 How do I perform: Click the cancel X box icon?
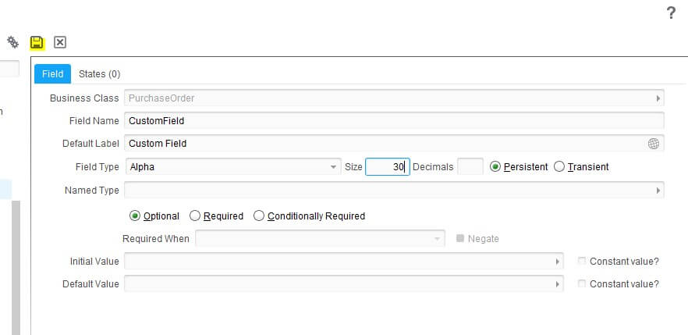[x=59, y=42]
